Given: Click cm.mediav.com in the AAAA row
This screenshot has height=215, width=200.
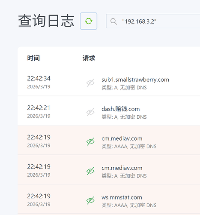Looking at the screenshot, I should (122, 138).
